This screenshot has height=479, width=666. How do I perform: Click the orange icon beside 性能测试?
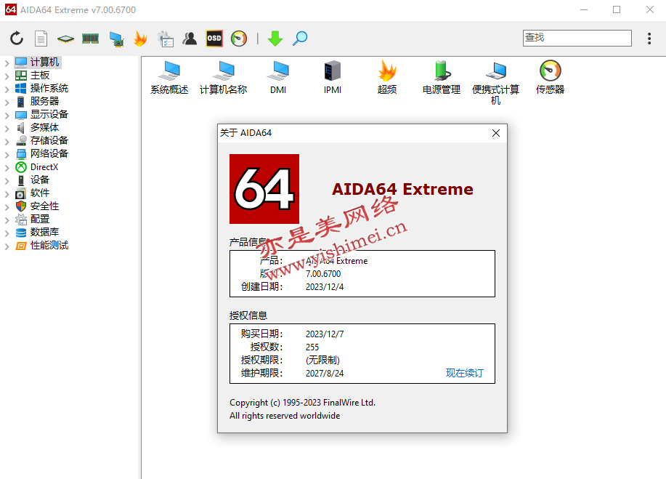coord(21,246)
